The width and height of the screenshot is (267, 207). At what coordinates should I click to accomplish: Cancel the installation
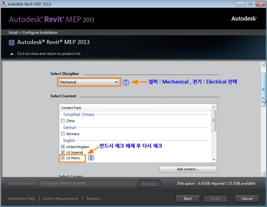247,199
